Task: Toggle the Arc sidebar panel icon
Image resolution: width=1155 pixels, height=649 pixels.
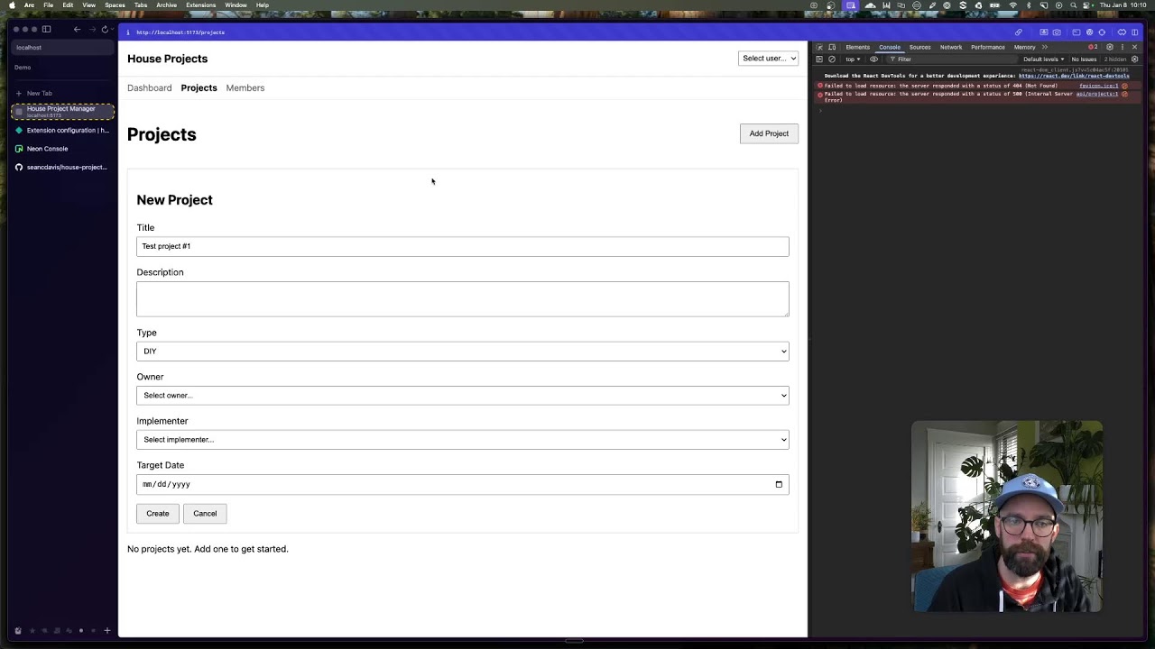Action: click(47, 29)
